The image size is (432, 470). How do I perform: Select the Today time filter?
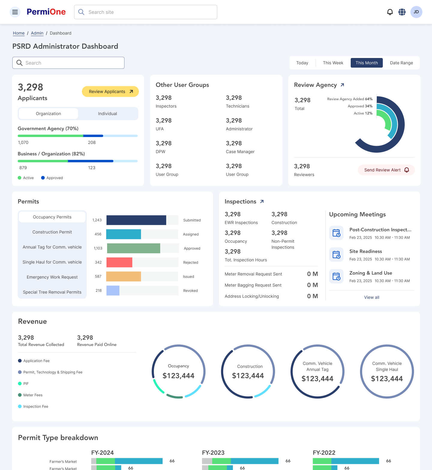coord(302,63)
